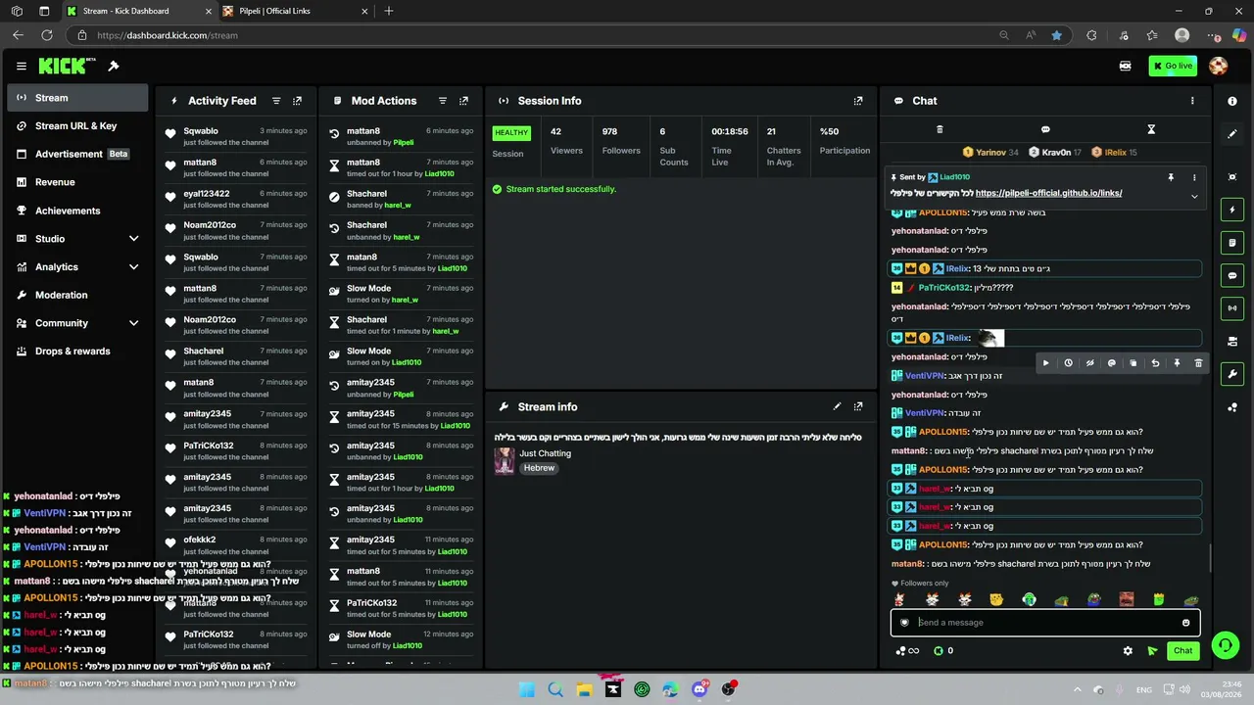Open the Achievements page
Screen dimensions: 1254x705
coord(77,211)
